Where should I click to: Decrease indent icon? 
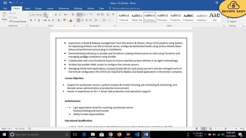coord(98,15)
